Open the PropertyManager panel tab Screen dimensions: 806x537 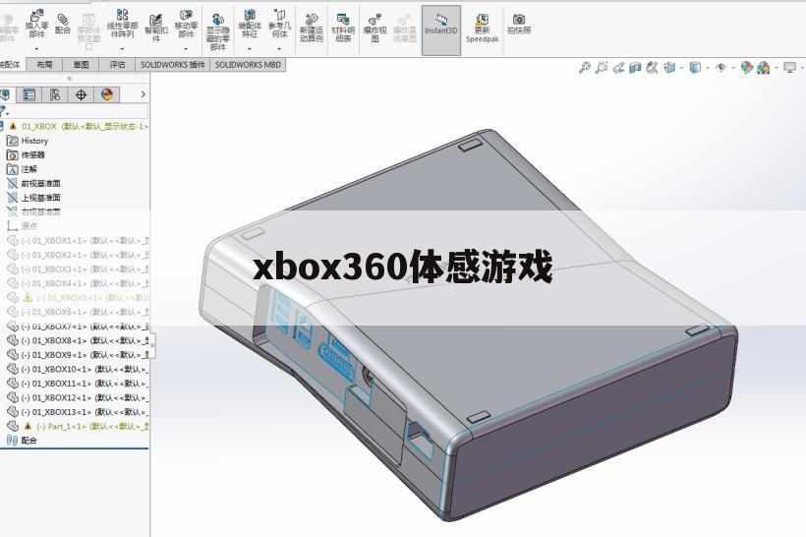click(29, 94)
